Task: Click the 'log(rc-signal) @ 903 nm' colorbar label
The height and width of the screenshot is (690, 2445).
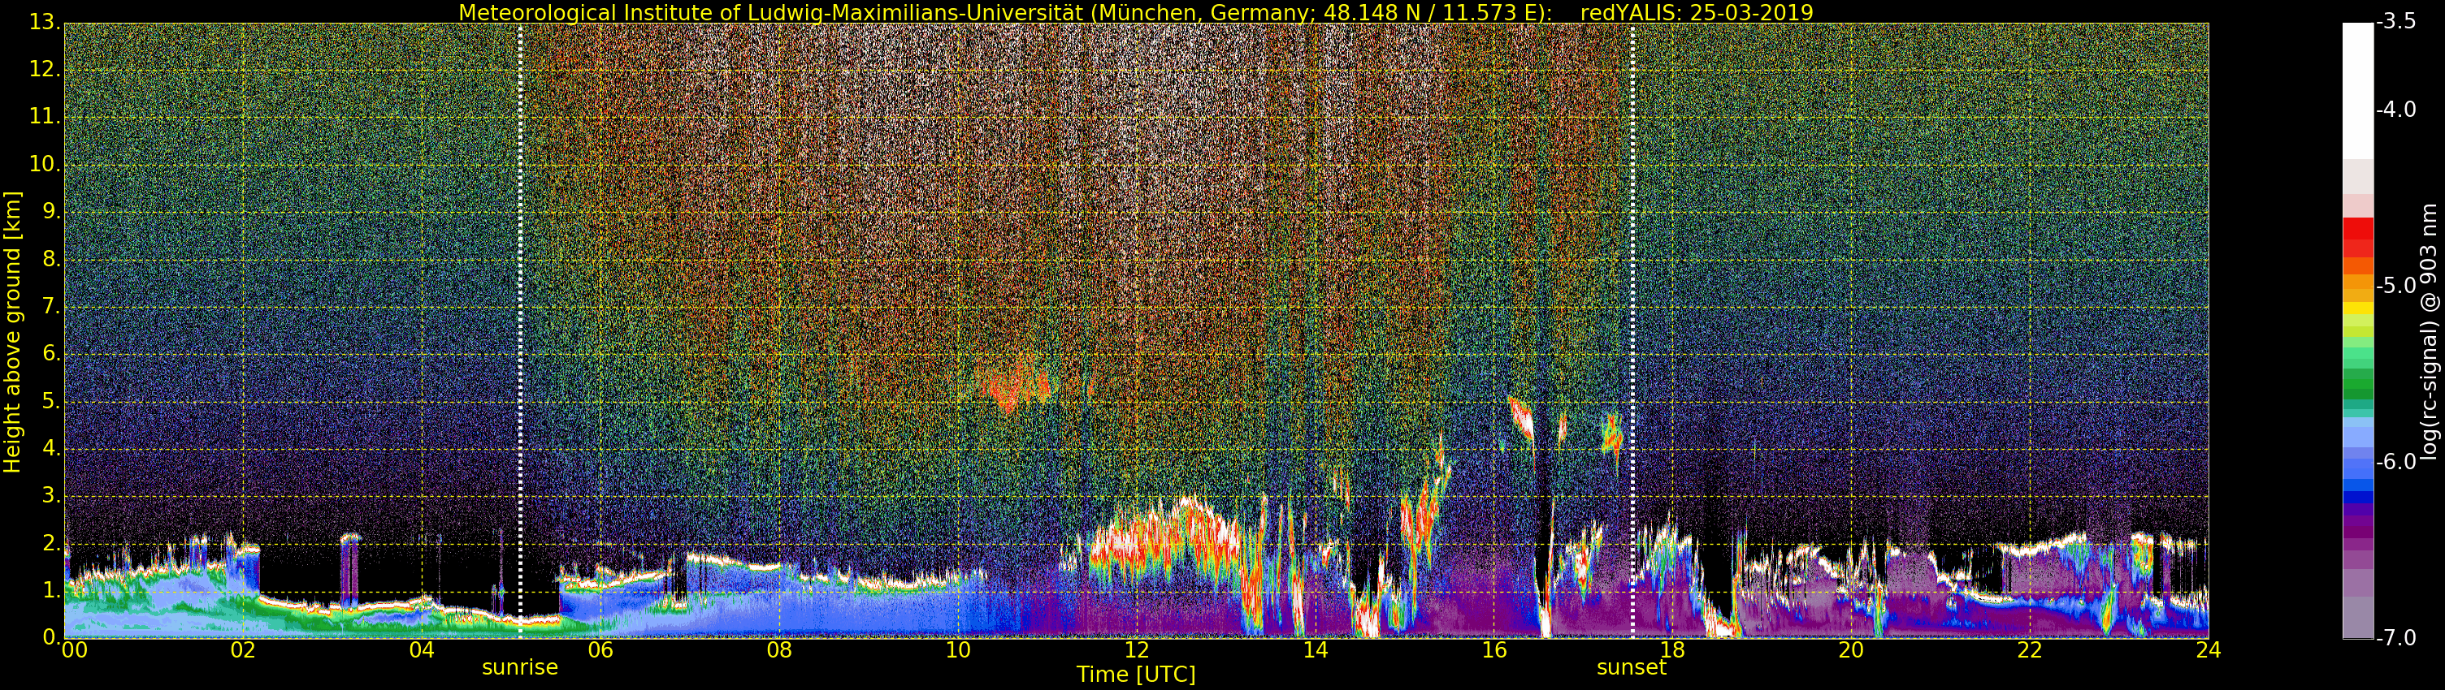Action: (x=2429, y=332)
